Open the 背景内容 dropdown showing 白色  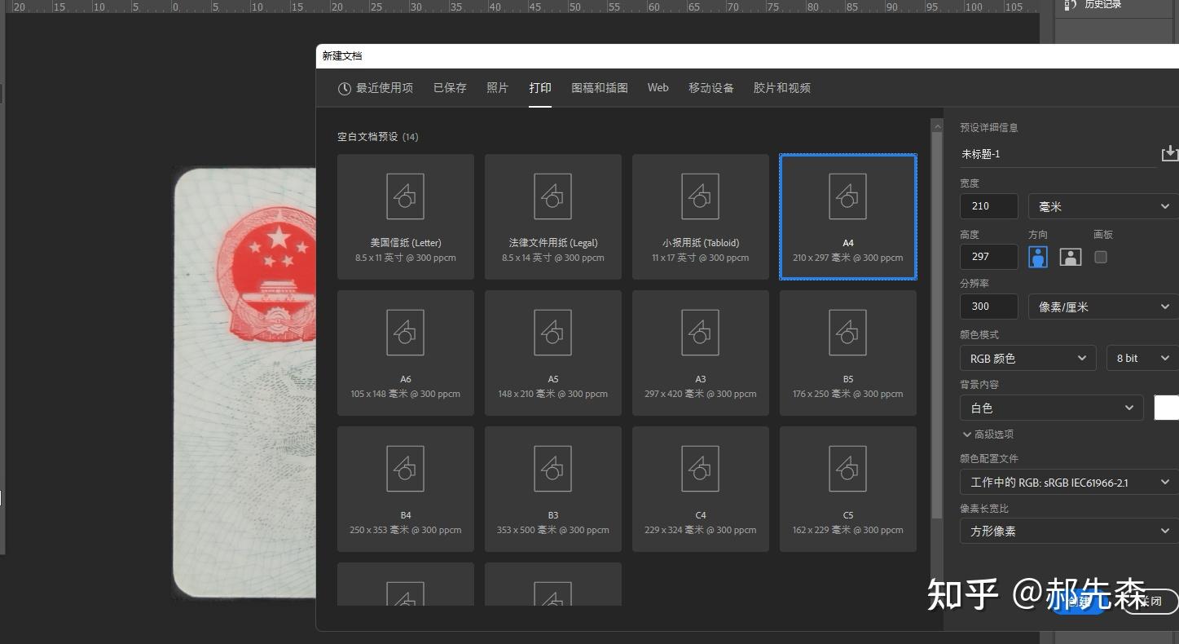1051,408
